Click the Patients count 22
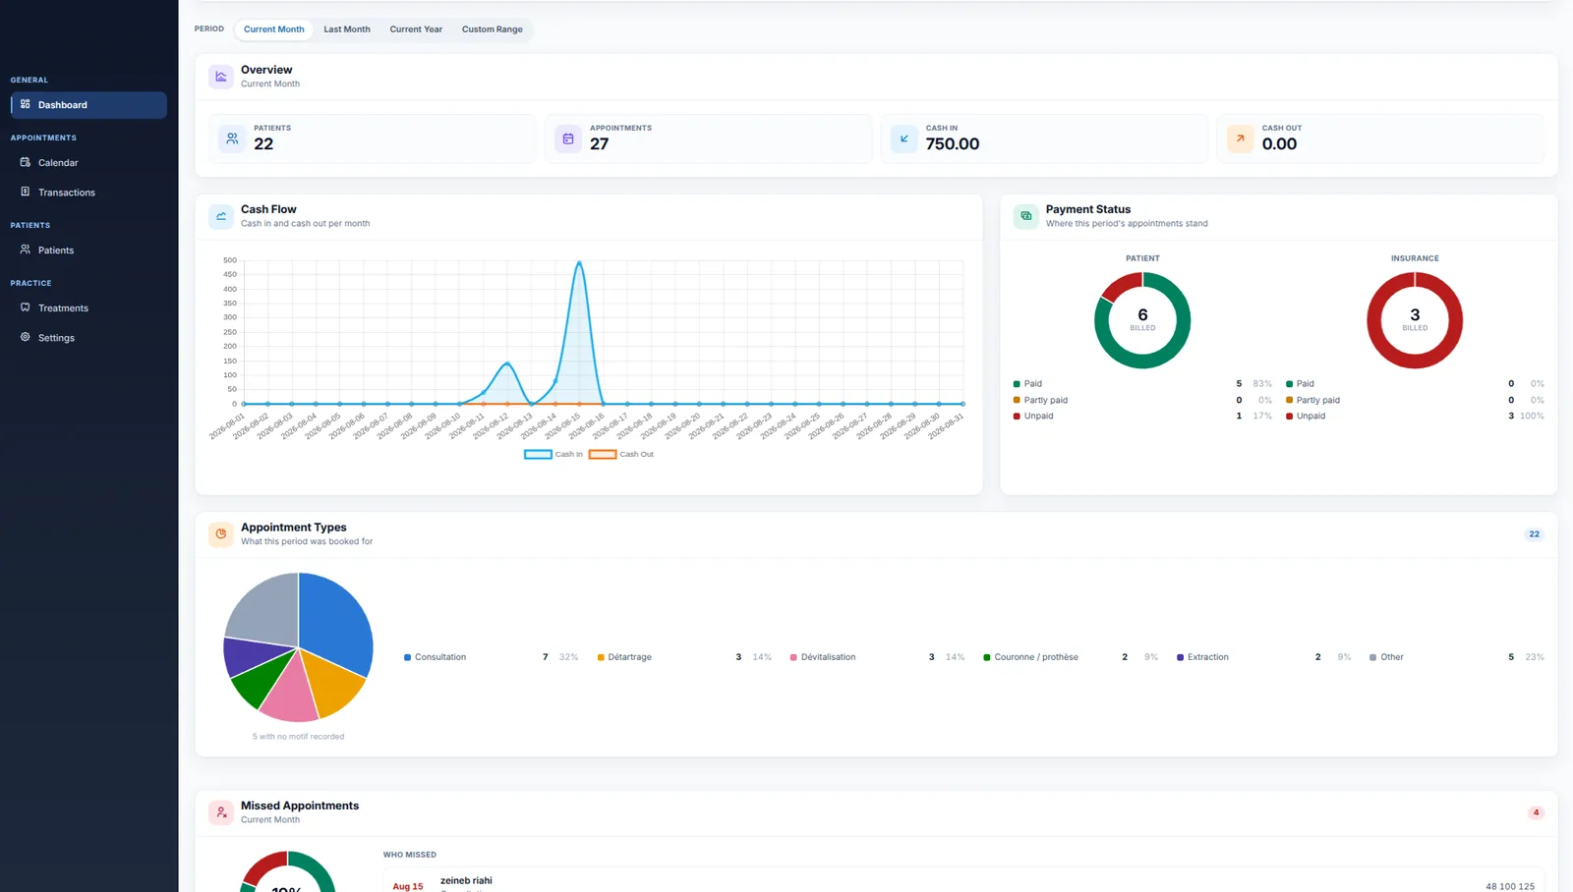This screenshot has height=892, width=1573. [x=263, y=144]
